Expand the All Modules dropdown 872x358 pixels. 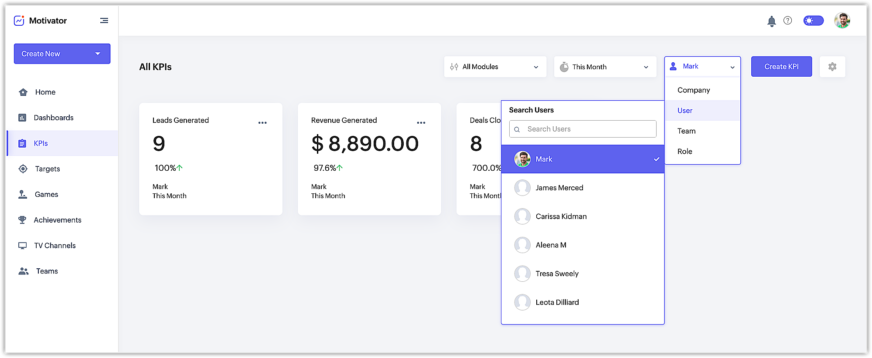point(495,67)
